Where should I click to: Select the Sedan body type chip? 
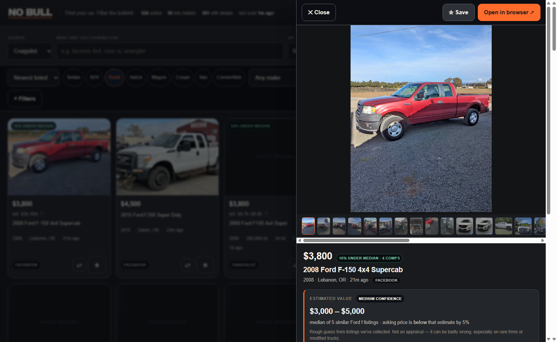(x=74, y=77)
